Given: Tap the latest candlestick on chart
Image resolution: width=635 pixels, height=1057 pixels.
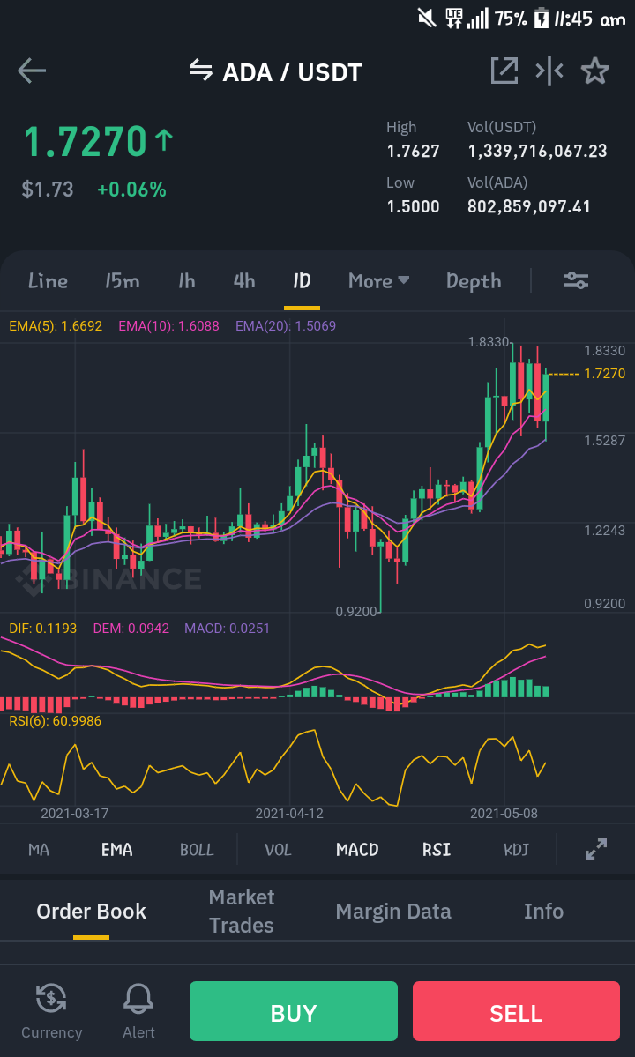Looking at the screenshot, I should [x=545, y=398].
